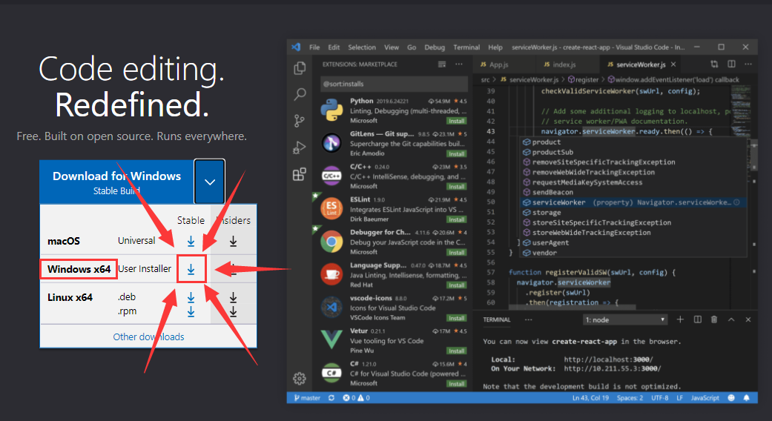
Task: Open the Search view in activity bar
Action: [300, 94]
